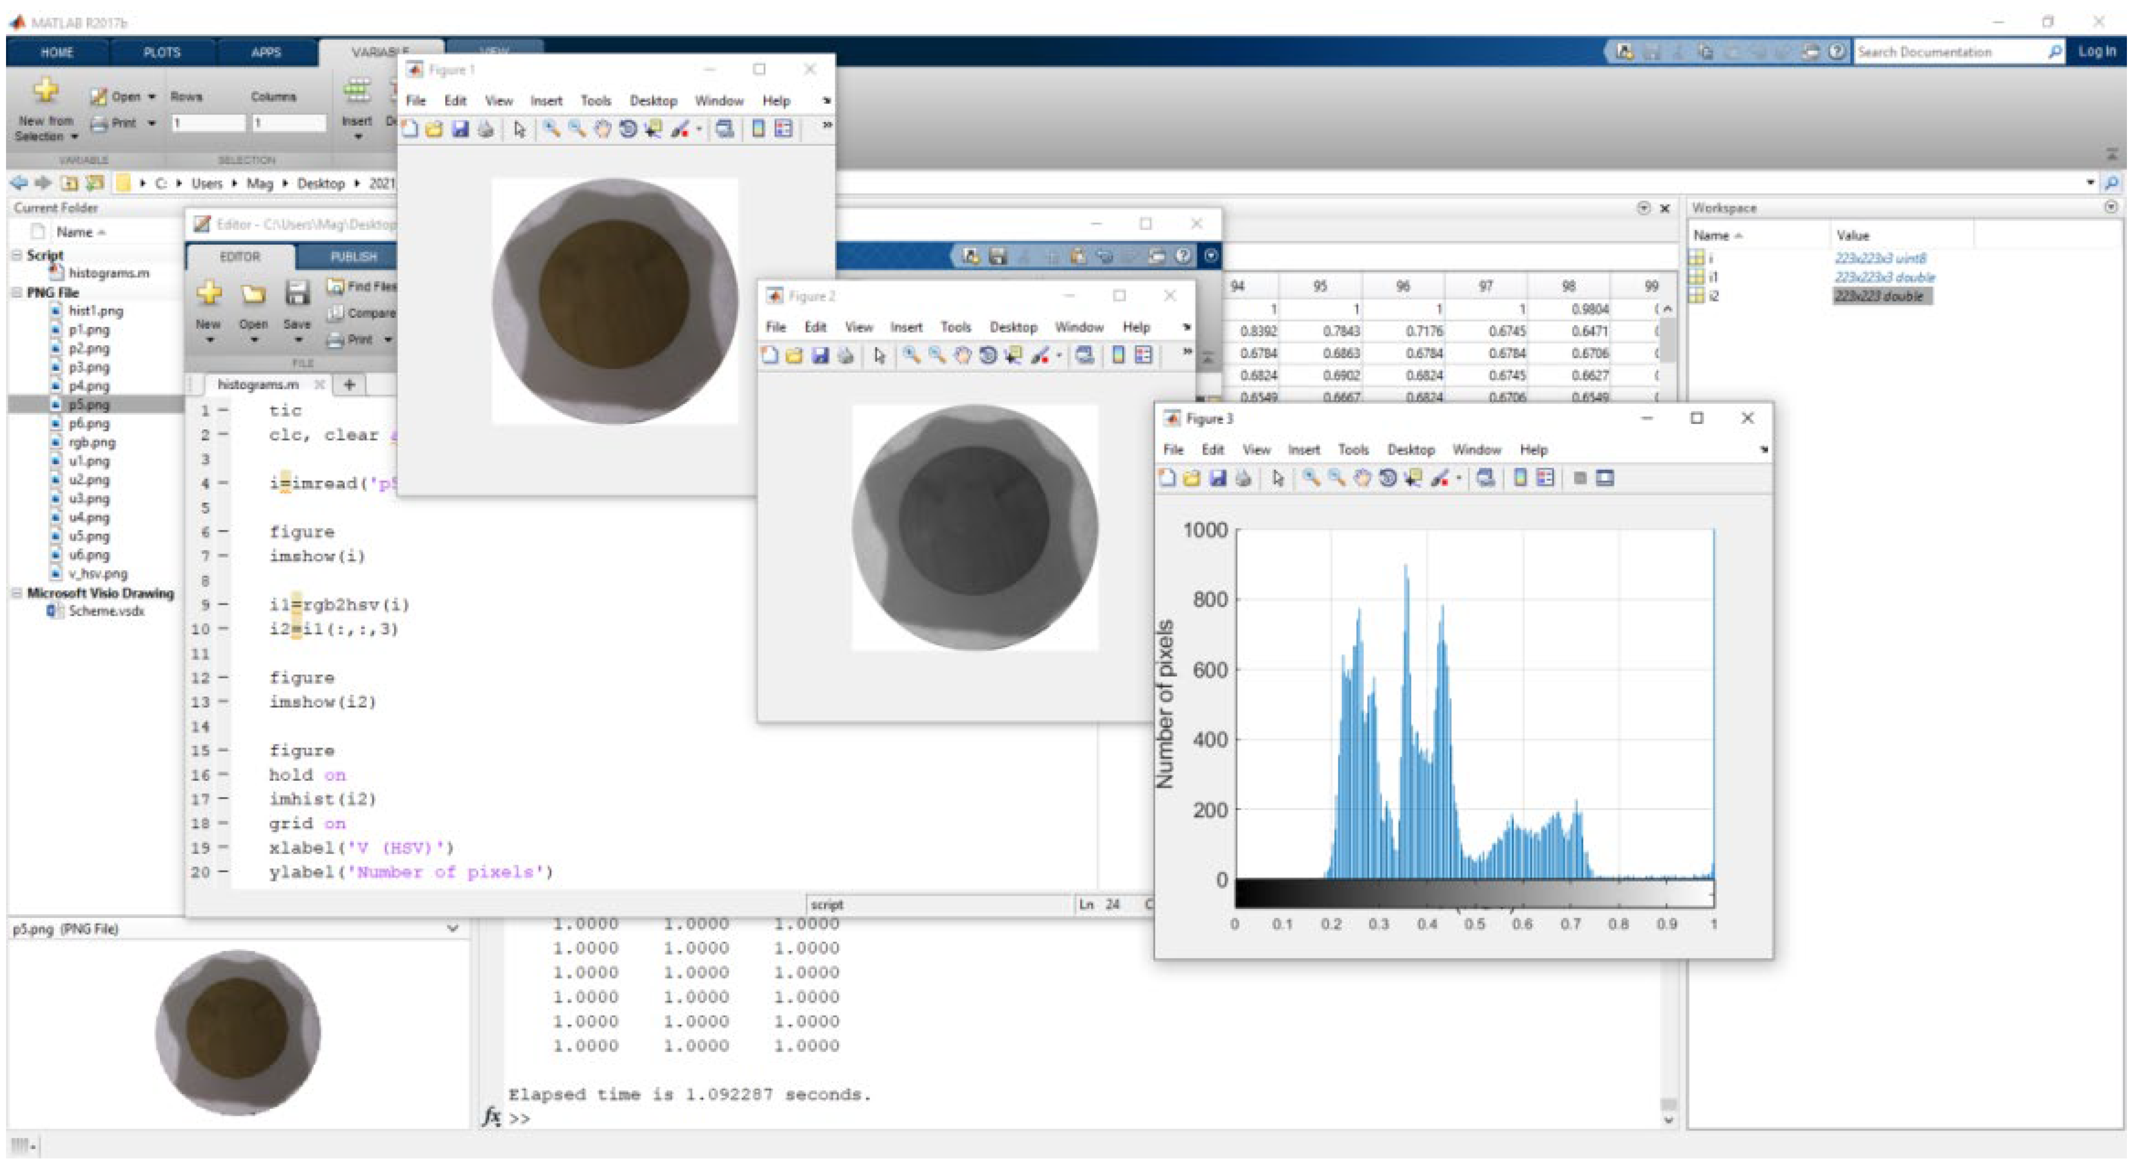The image size is (2139, 1169).
Task: Open the Brush tool dropdown arrow in Figure 3
Action: [1459, 478]
